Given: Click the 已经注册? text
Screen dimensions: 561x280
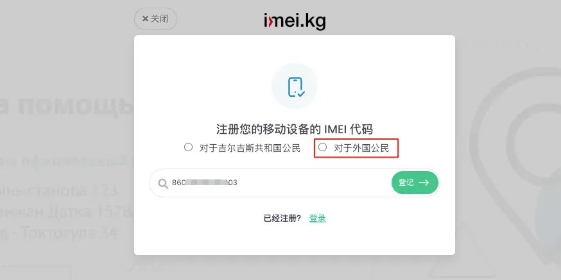Looking at the screenshot, I should tap(282, 218).
